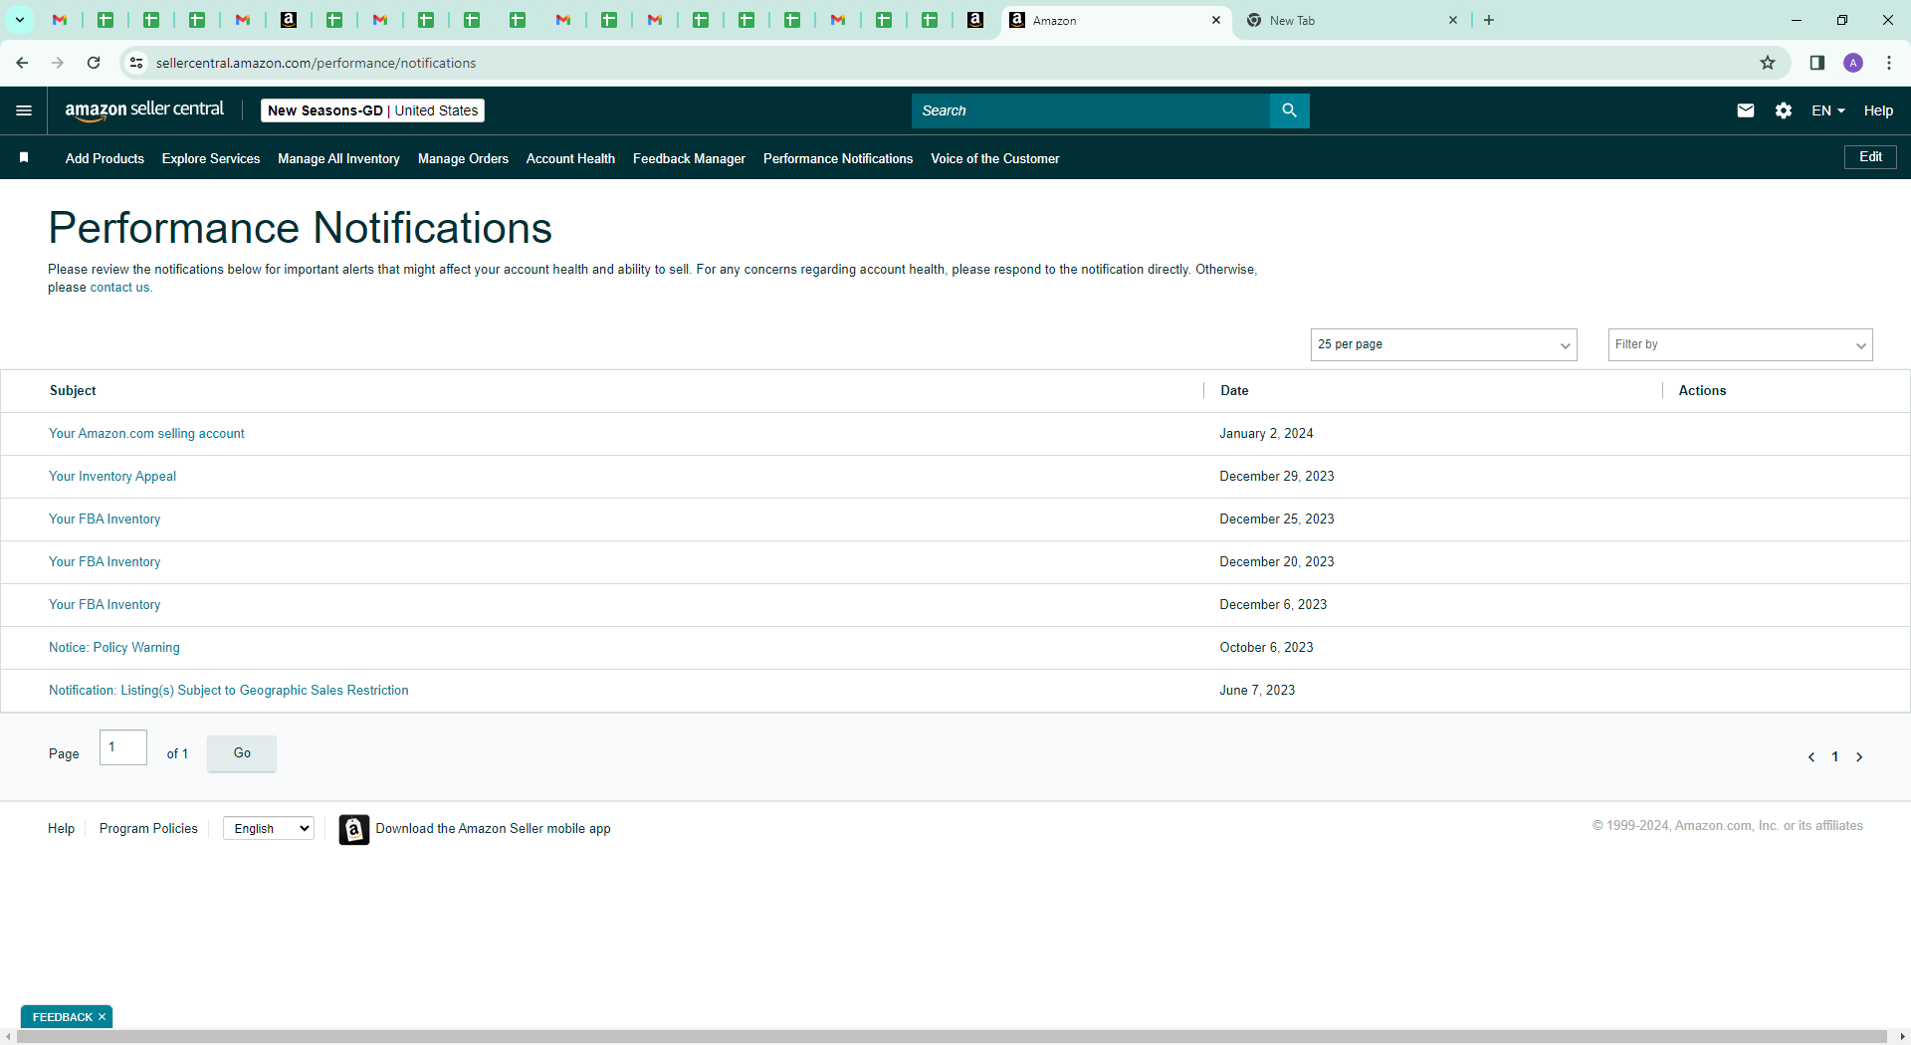Open the tab search dropdown in Chrome
The width and height of the screenshot is (1911, 1045).
tap(20, 20)
